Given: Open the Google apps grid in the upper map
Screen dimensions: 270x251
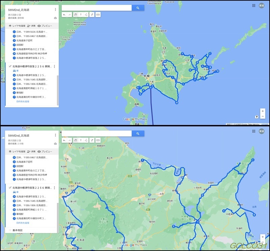Looking at the screenshot, I should [x=254, y=6].
